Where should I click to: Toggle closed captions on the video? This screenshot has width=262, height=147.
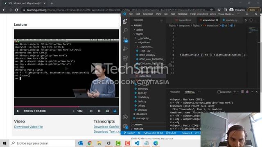click(107, 111)
